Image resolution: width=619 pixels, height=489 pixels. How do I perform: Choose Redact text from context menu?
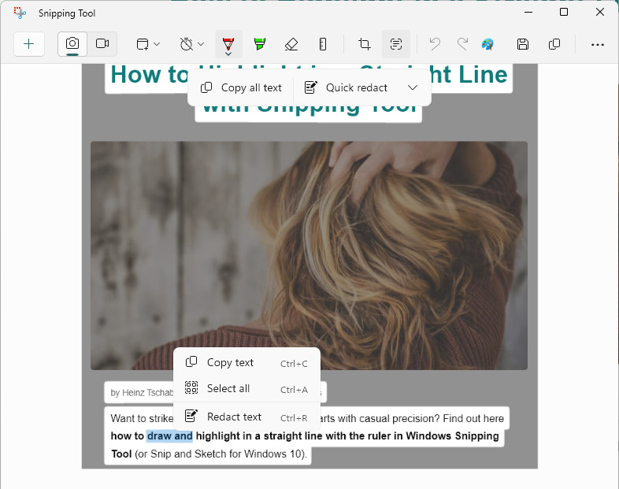[x=246, y=417]
